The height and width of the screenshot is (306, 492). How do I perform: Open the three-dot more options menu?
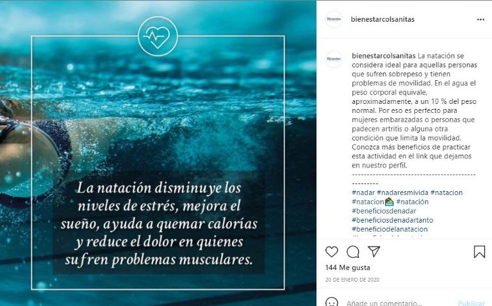480,19
